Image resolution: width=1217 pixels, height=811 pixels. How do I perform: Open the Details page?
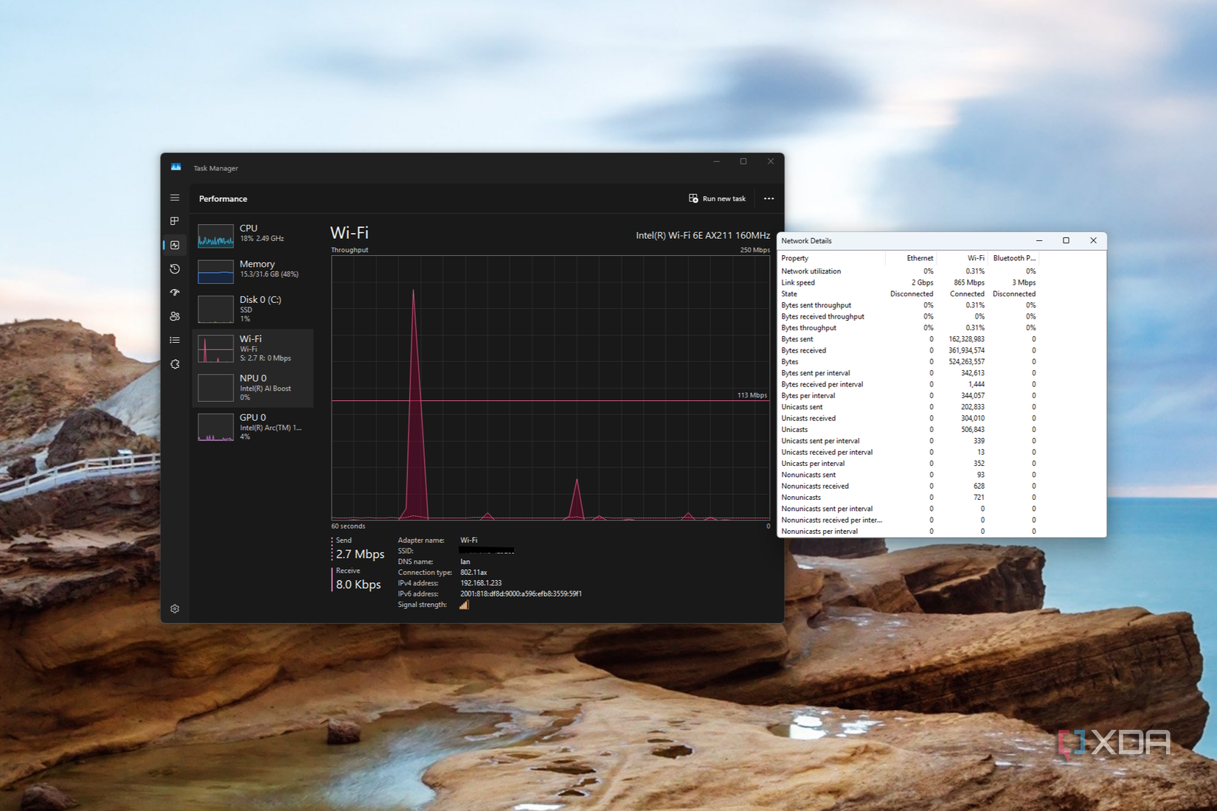(174, 340)
